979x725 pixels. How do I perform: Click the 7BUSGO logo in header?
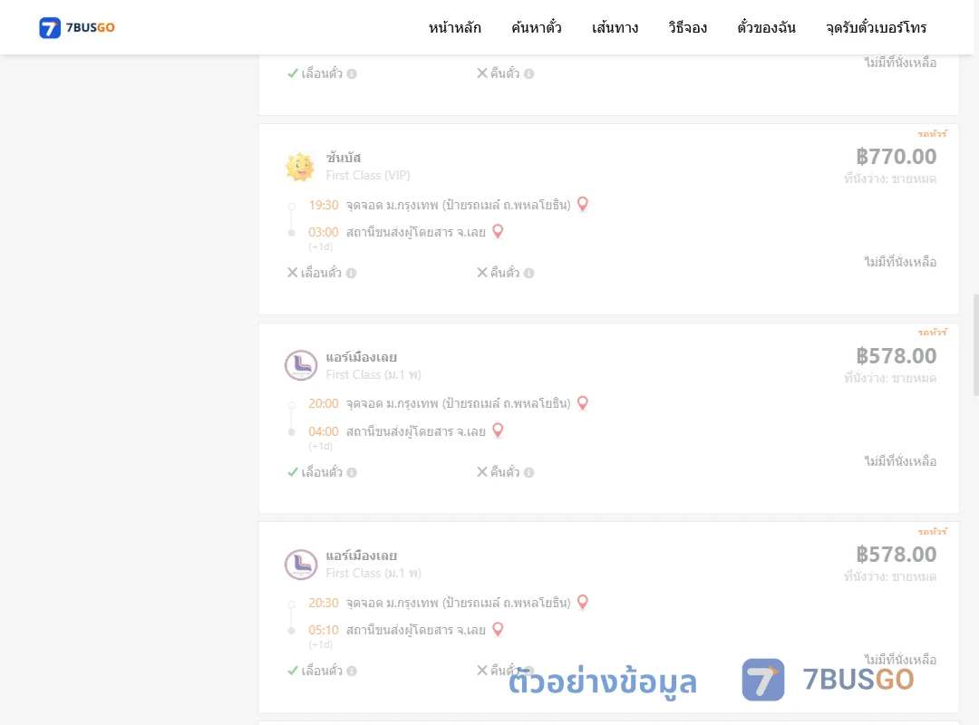click(x=77, y=27)
